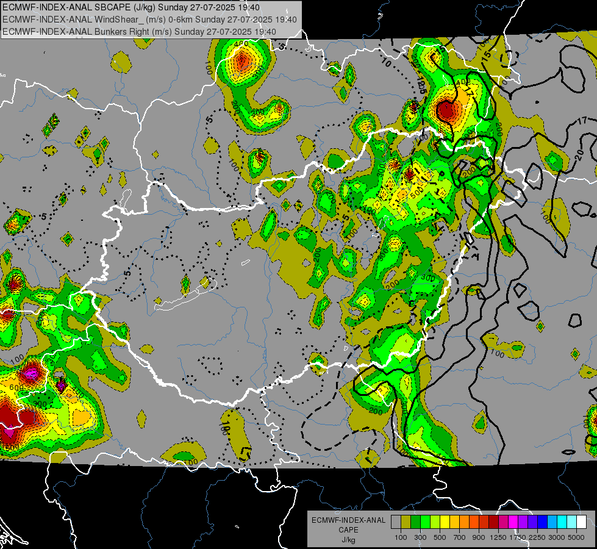Click the dark green legend swatch
The width and height of the screenshot is (597, 549).
(416, 522)
